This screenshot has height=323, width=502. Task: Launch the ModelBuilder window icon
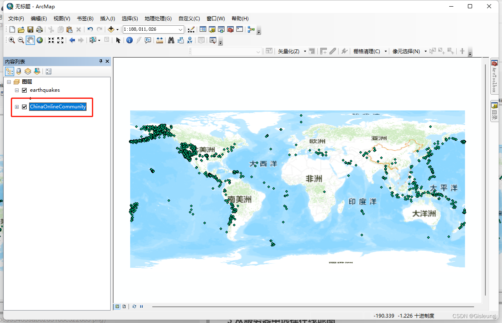(251, 29)
